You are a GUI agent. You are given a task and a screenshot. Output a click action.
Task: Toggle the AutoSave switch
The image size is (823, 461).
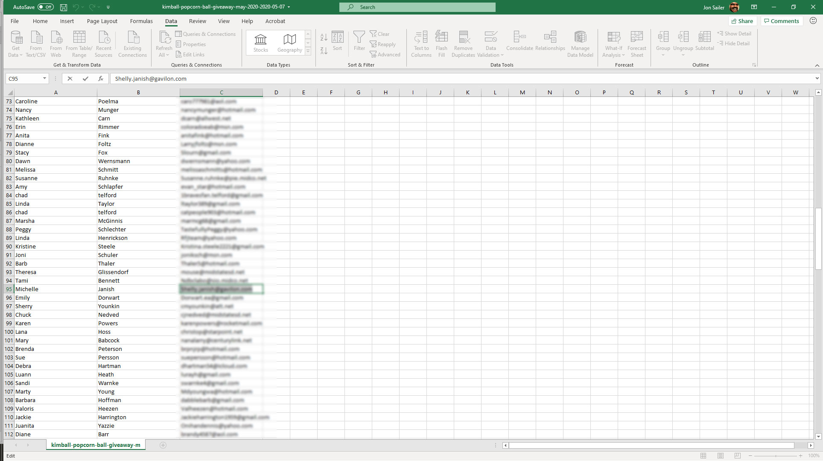pyautogui.click(x=45, y=7)
